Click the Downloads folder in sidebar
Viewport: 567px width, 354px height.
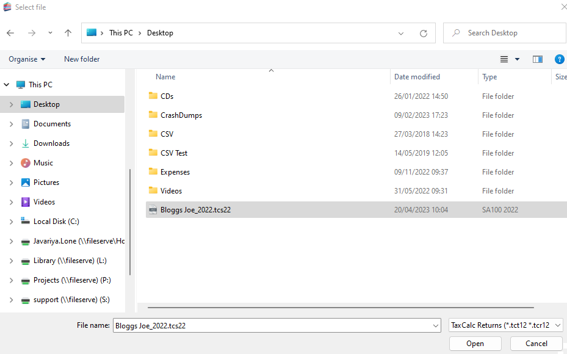51,143
